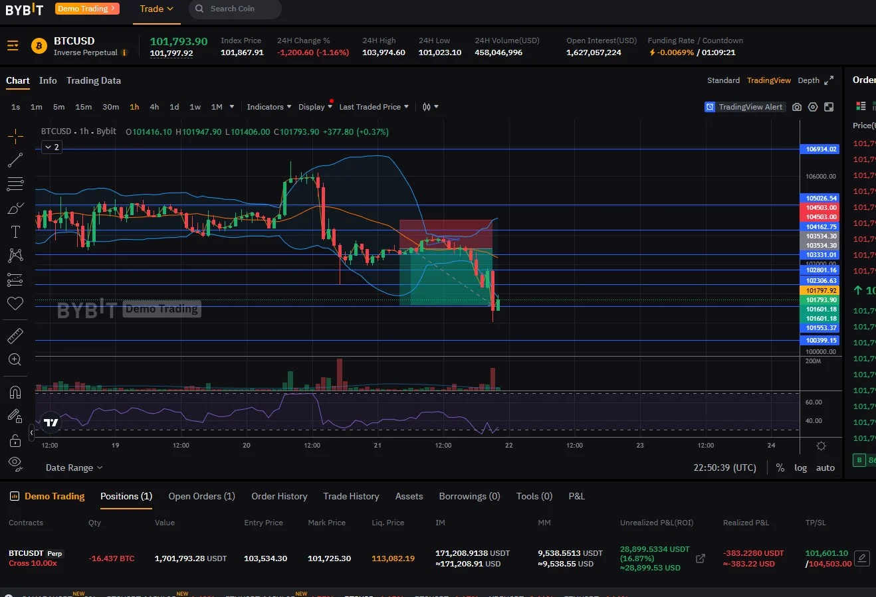Open time axis settings gear icon

point(821,446)
